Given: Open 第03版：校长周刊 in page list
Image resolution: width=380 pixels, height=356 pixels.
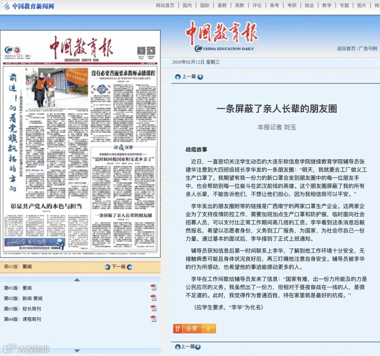Looking at the screenshot, I should coord(23,309).
